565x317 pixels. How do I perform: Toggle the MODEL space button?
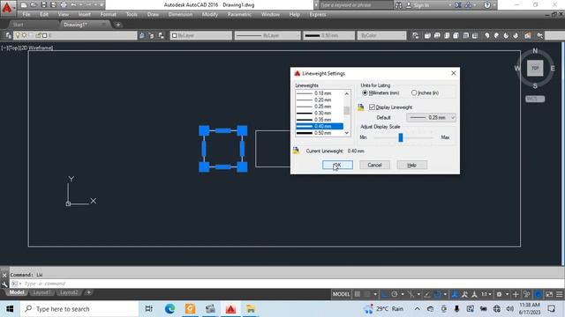pyautogui.click(x=341, y=294)
